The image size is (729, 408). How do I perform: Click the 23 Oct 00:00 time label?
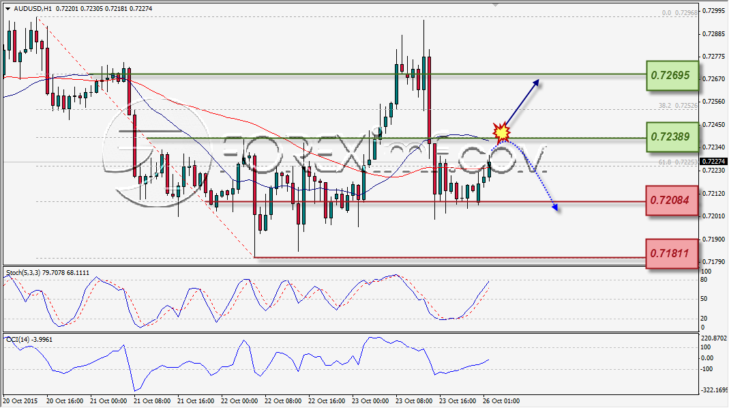370,401
